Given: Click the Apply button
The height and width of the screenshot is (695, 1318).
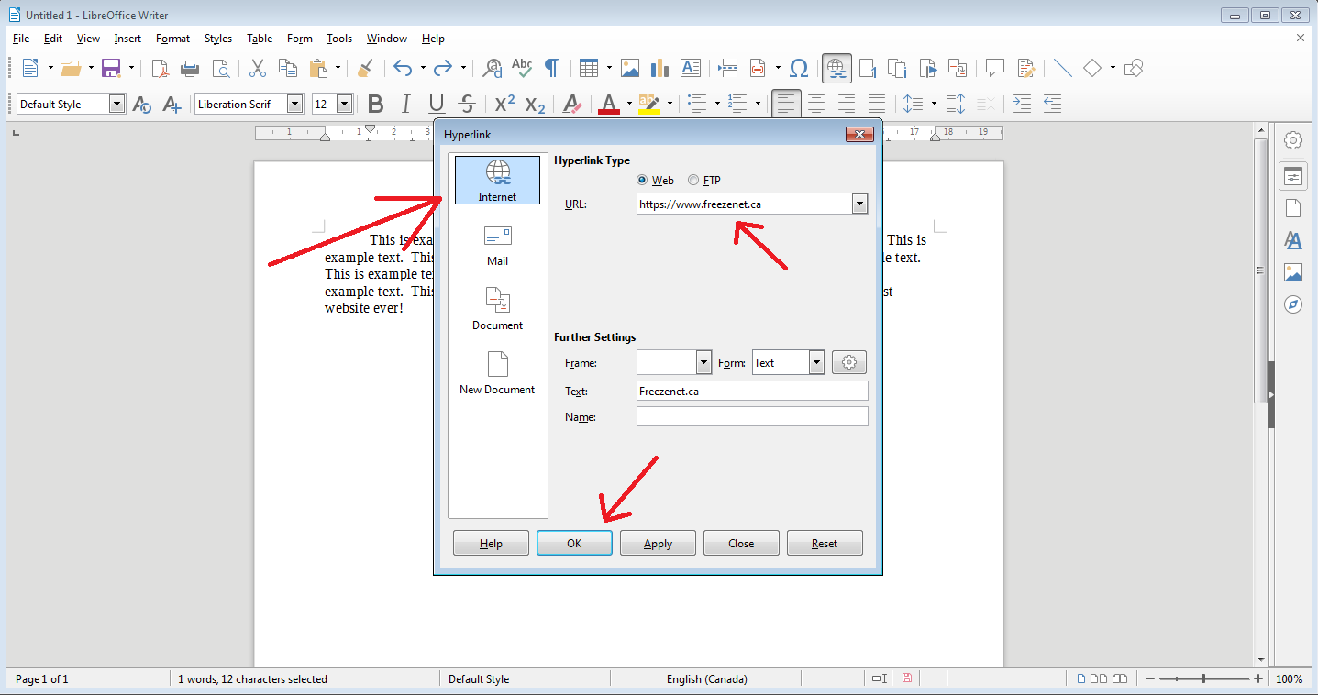Looking at the screenshot, I should [x=658, y=543].
